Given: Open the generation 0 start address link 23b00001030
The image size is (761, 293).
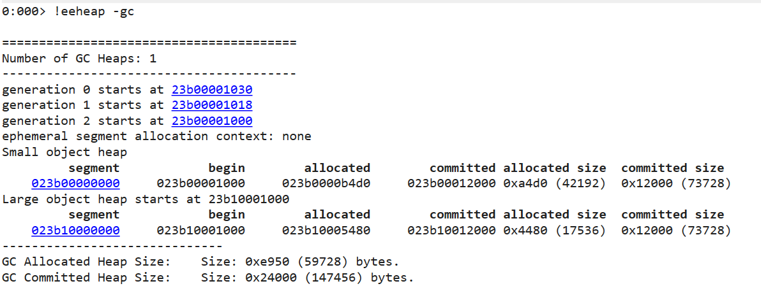Looking at the screenshot, I should coord(211,90).
